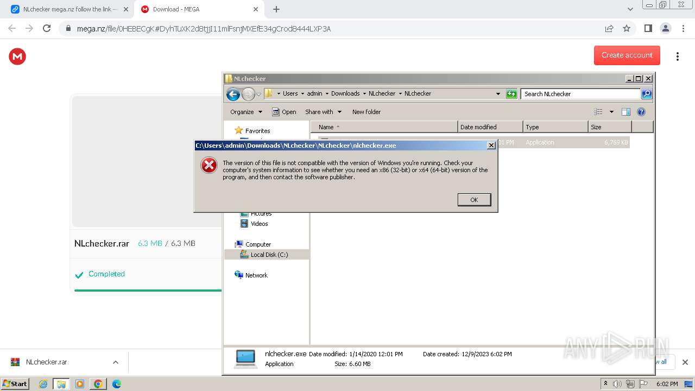Open Explorer help

tap(641, 112)
